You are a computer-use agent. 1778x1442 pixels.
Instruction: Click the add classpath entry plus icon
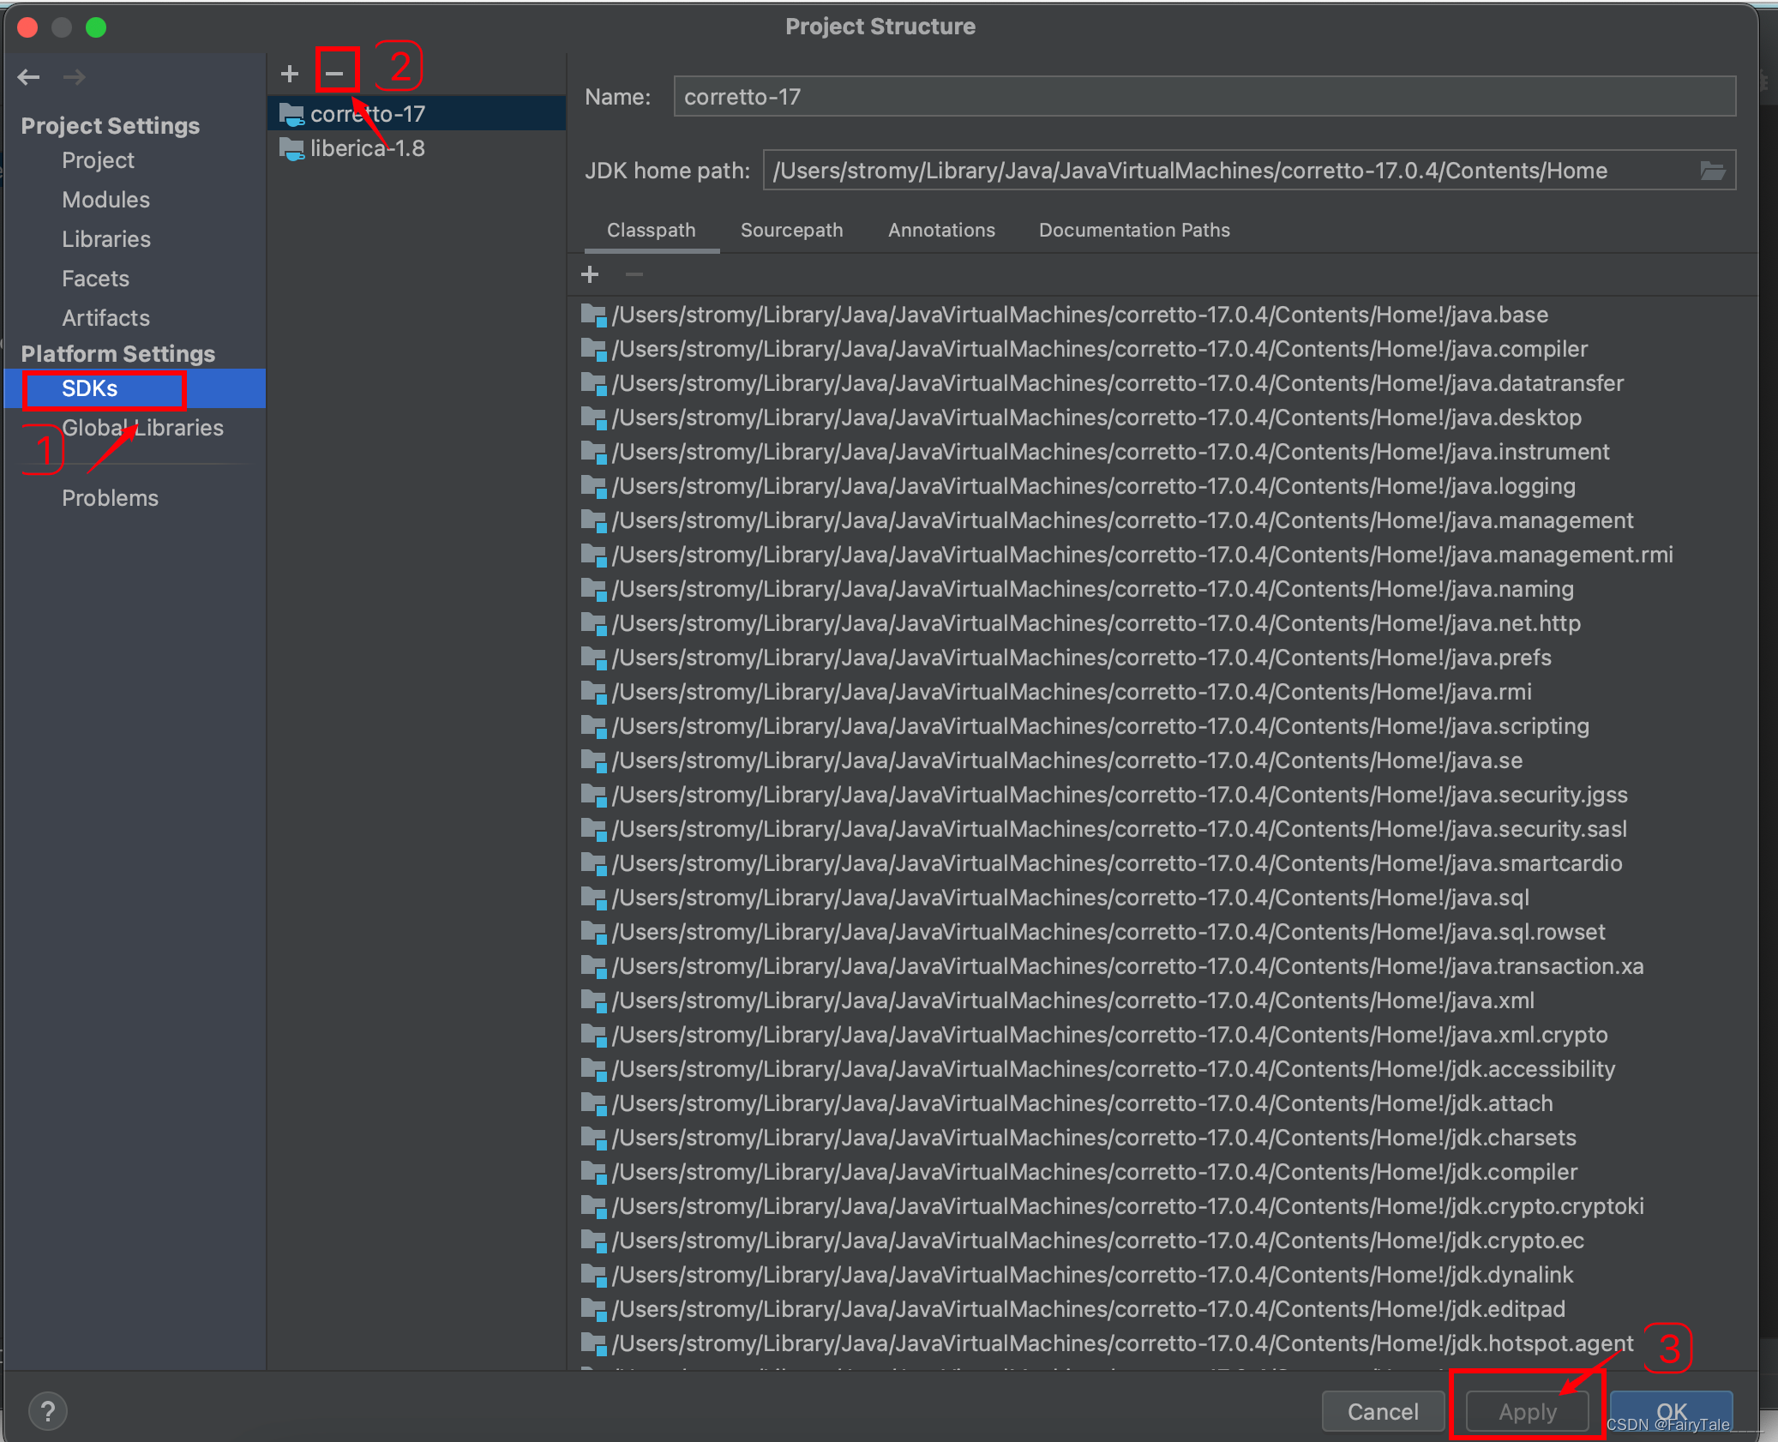click(590, 274)
